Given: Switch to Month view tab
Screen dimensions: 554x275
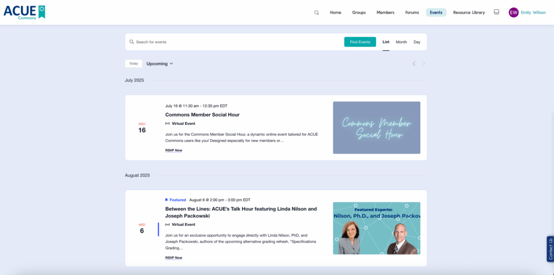Looking at the screenshot, I should coord(401,42).
